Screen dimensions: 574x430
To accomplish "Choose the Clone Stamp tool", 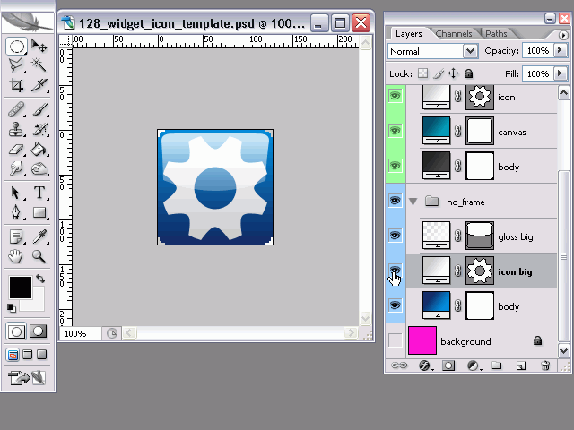I will coord(16,129).
